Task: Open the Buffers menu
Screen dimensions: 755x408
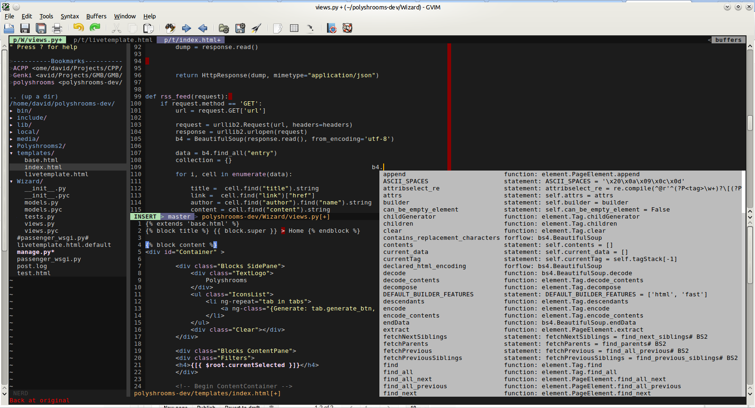Action: (x=96, y=16)
